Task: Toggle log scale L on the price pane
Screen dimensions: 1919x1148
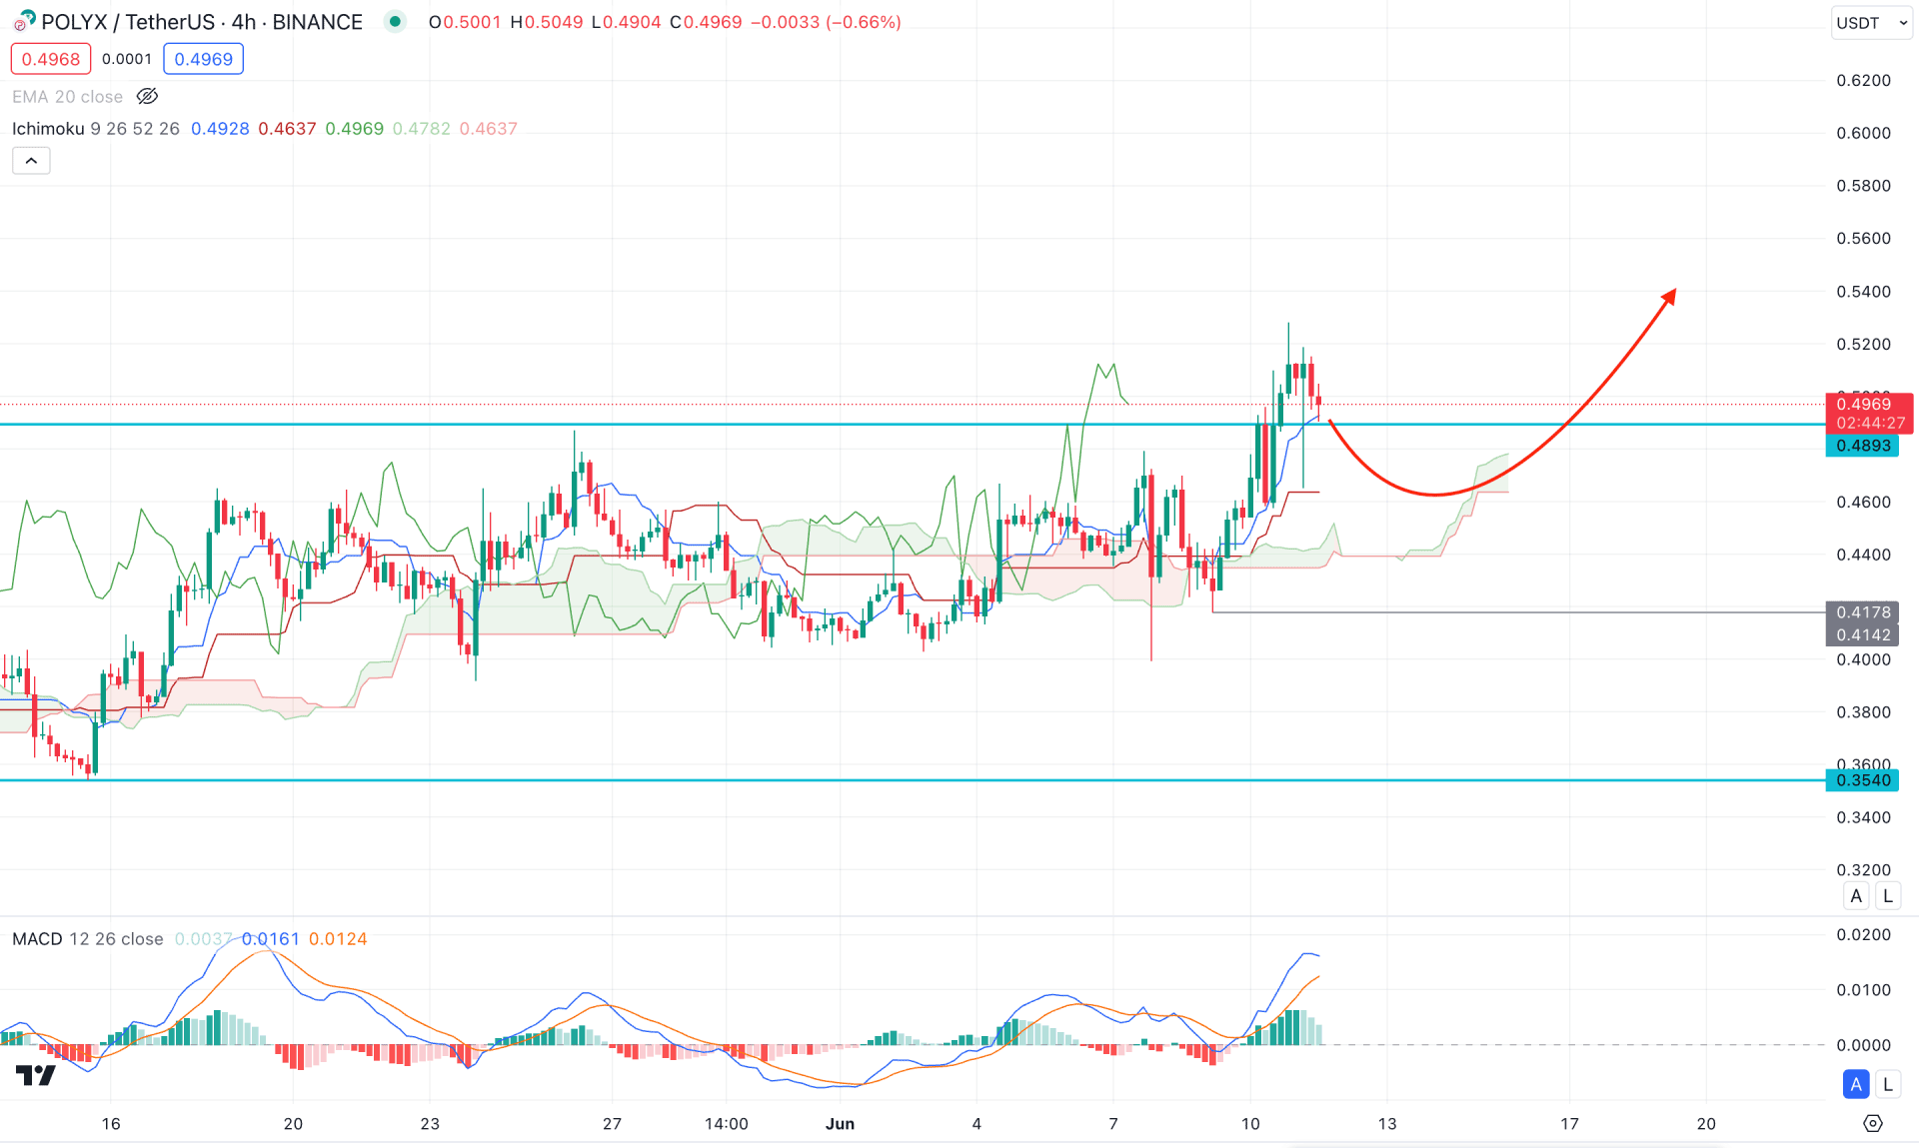Action: 1887,896
